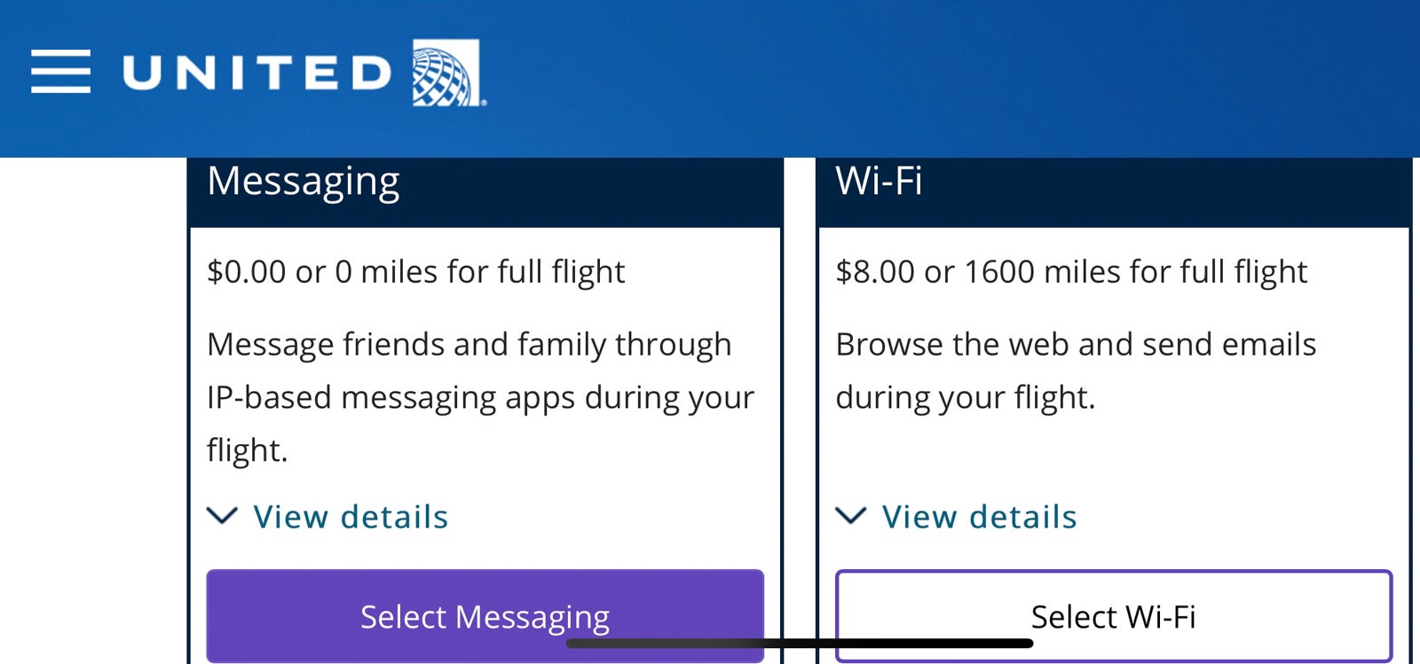Click the United globe logo icon

click(448, 73)
